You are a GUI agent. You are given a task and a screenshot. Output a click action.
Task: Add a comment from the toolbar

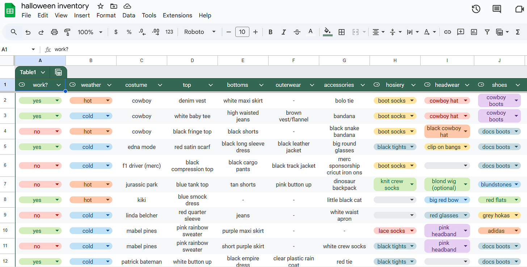pos(461,32)
